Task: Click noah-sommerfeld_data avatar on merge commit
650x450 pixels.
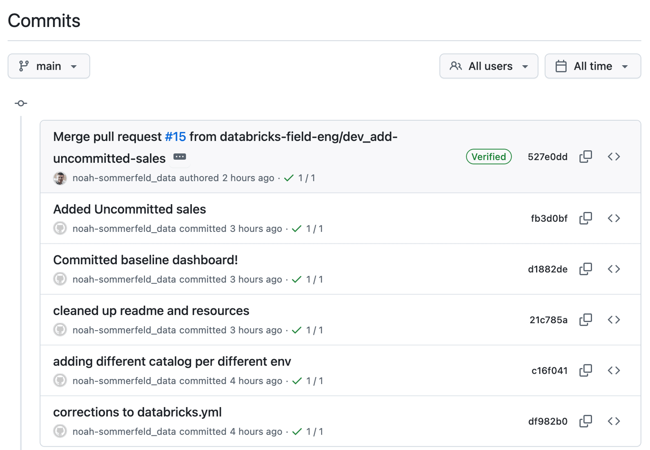Action: tap(60, 178)
